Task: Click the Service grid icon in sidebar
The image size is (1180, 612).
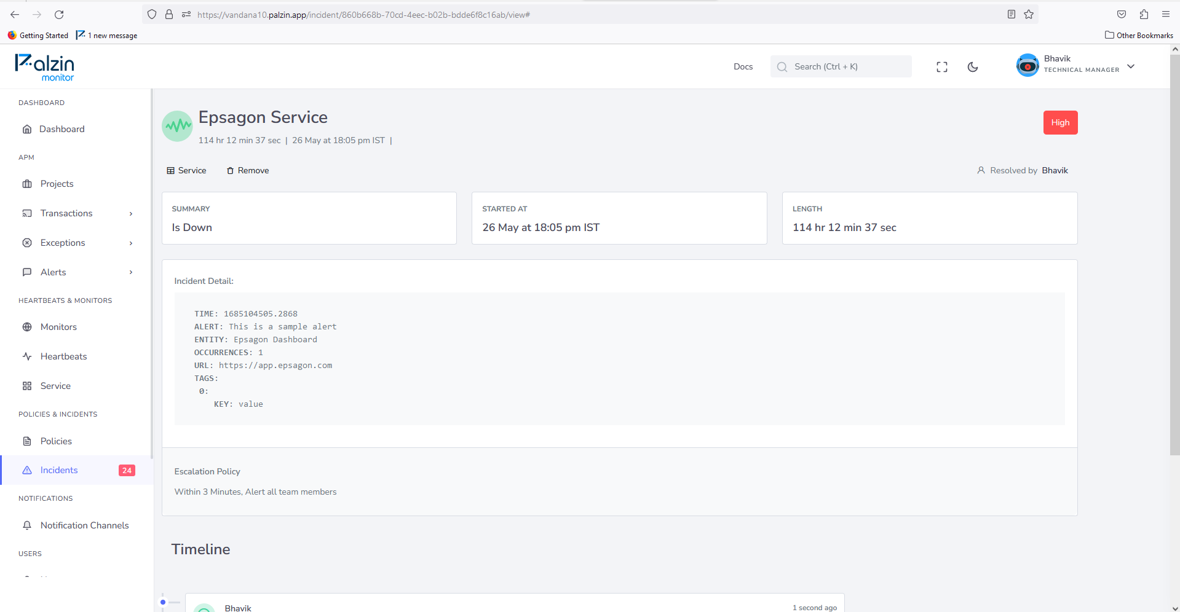Action: click(x=27, y=386)
